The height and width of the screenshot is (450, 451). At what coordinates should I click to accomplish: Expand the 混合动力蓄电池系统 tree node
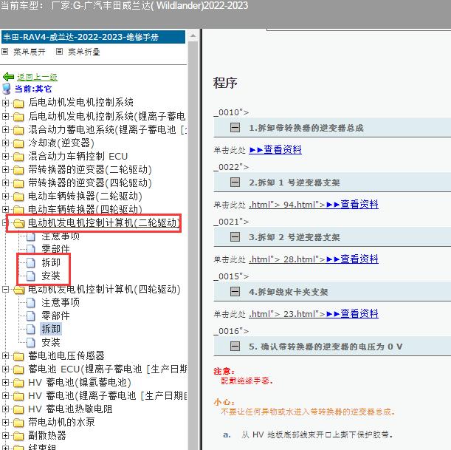click(5, 129)
